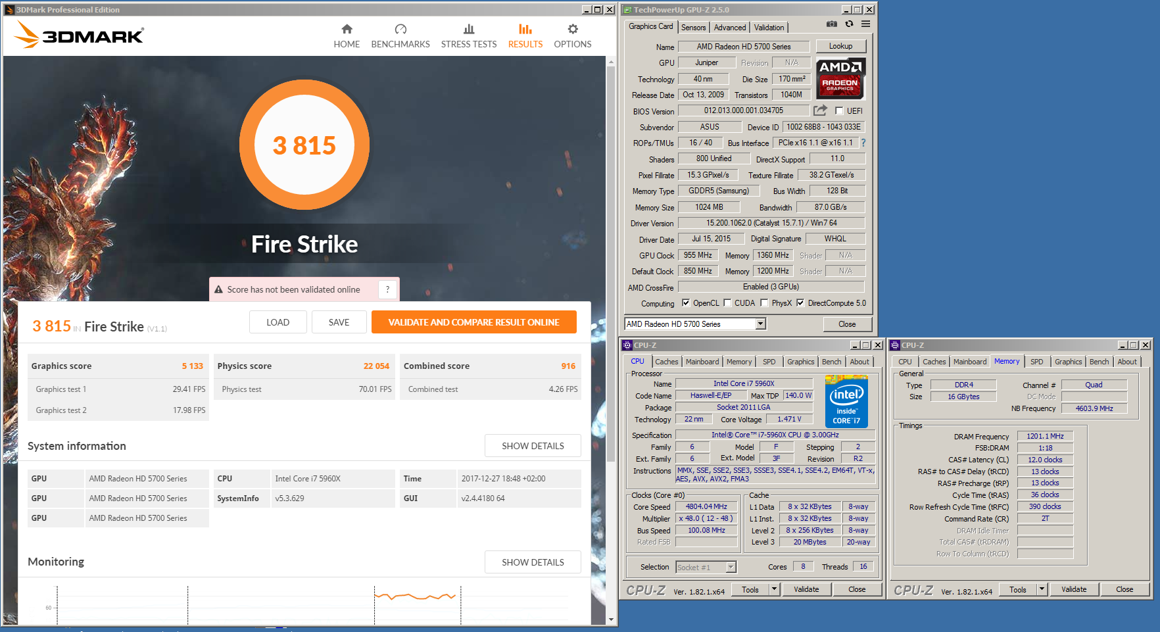Click the Physics score value 22 054

(376, 366)
